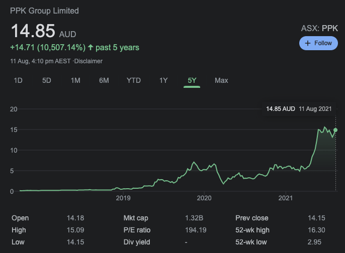The height and width of the screenshot is (253, 345).
Task: Click the ASX: PPK ticker label
Action: point(319,28)
